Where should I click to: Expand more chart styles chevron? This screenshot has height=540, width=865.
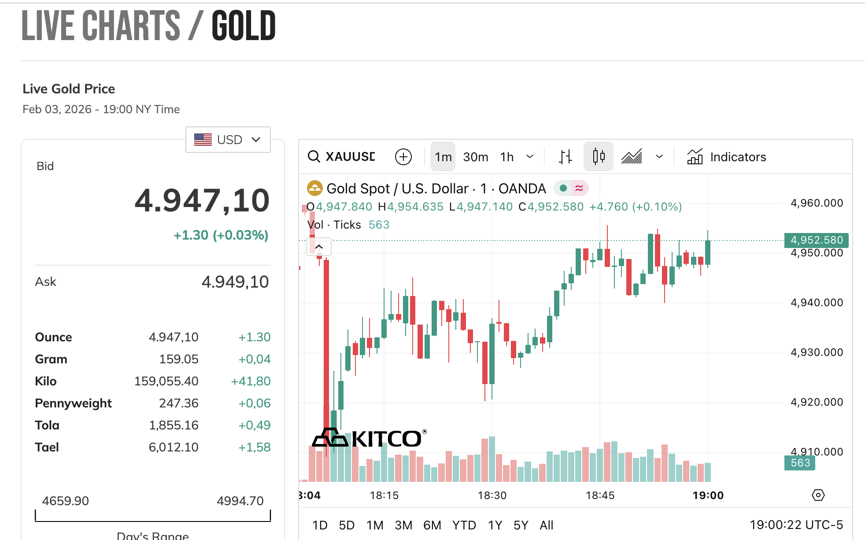[659, 157]
